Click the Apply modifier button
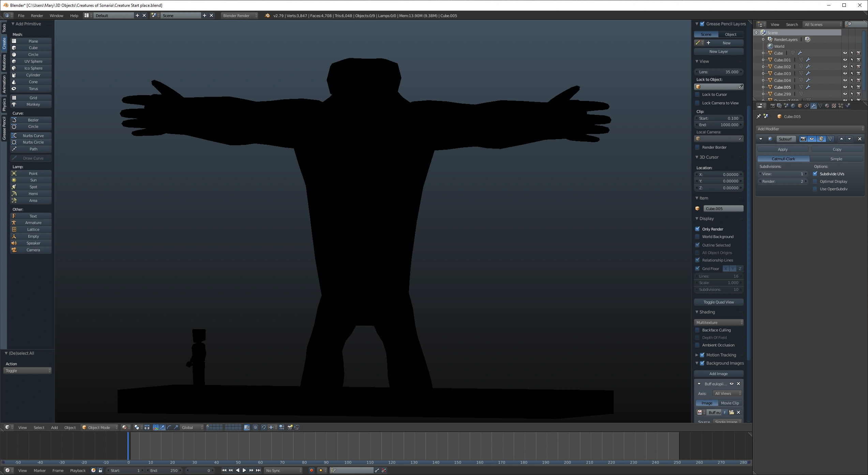The image size is (868, 475). click(782, 149)
